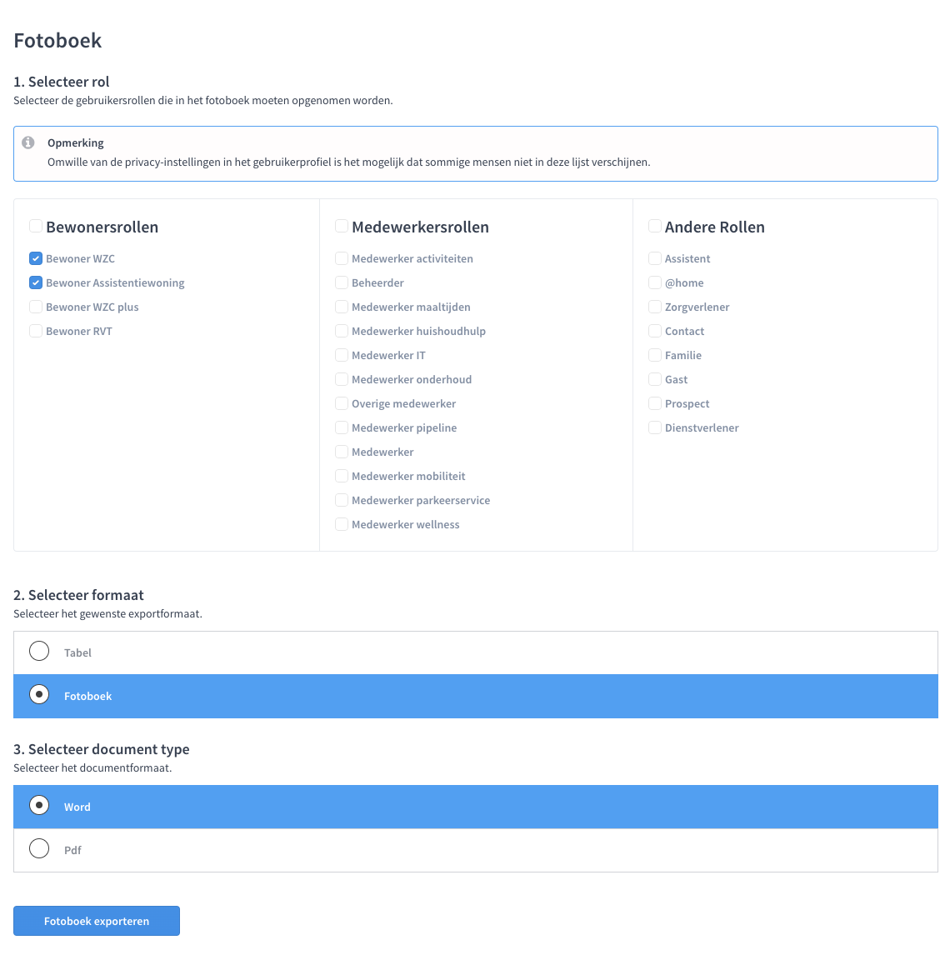950x960 pixels.
Task: Tick the Bewoner RVT checkbox
Action: point(36,331)
